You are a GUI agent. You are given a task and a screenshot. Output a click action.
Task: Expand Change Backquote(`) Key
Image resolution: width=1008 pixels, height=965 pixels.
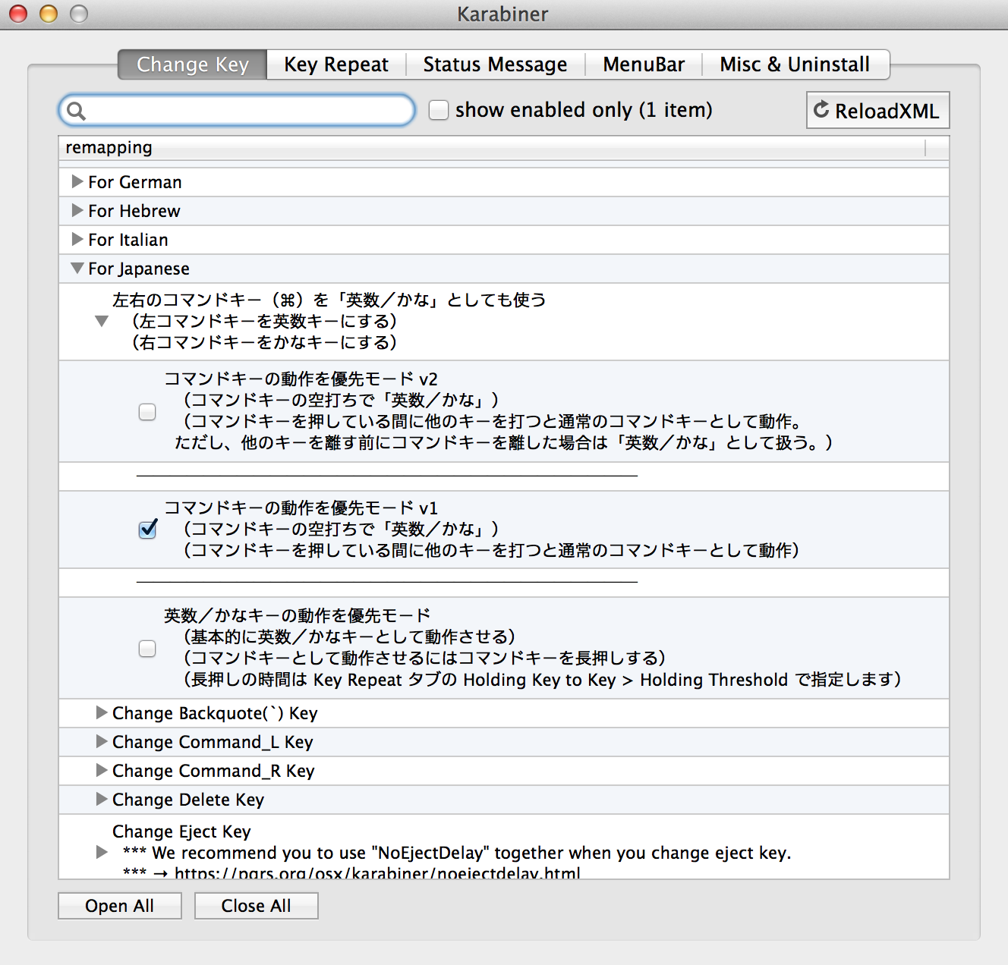101,712
